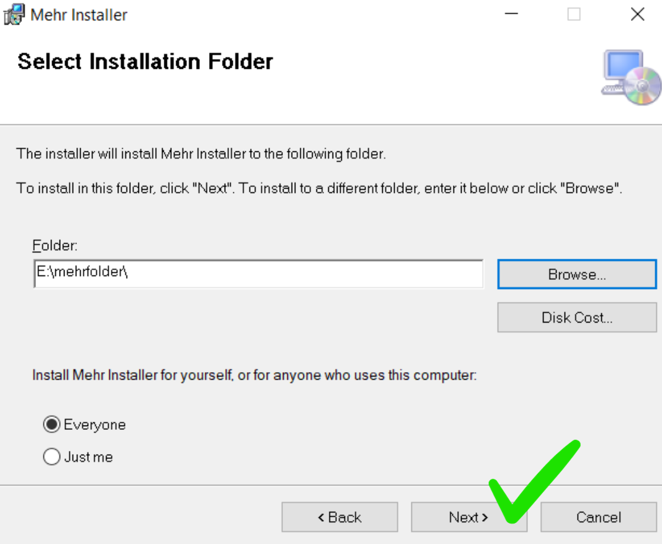Click the "To install in this folder" instruction line
This screenshot has width=662, height=544.
coord(319,188)
